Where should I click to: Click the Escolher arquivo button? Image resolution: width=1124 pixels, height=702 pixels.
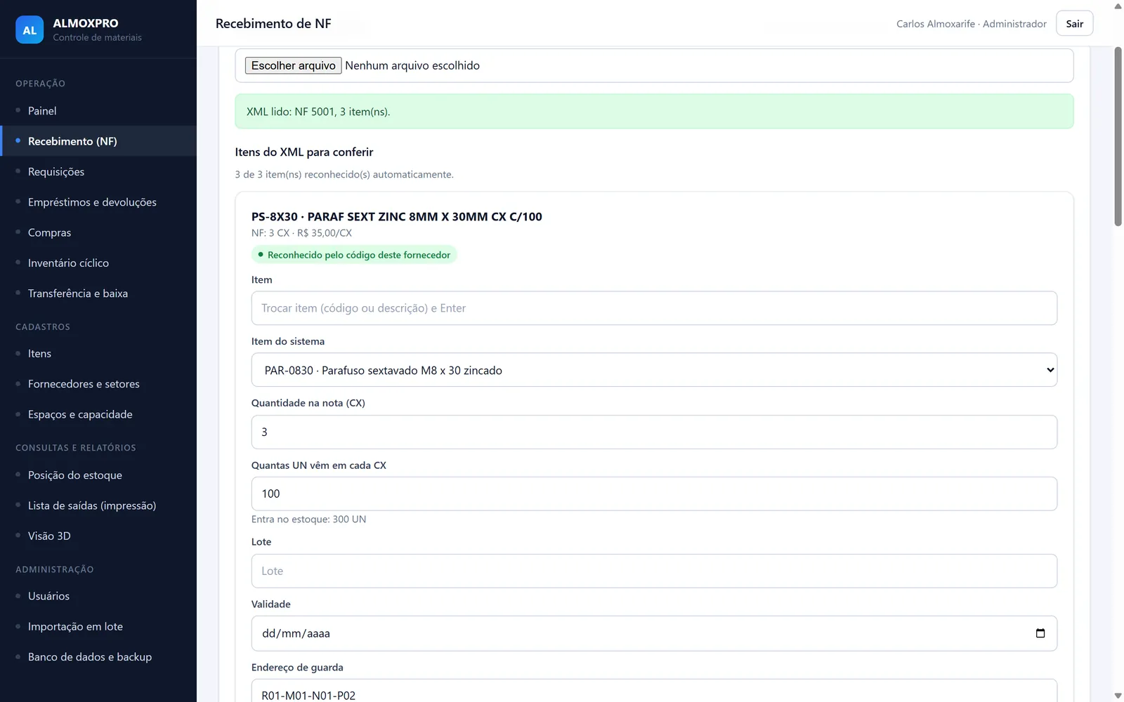[x=293, y=65]
